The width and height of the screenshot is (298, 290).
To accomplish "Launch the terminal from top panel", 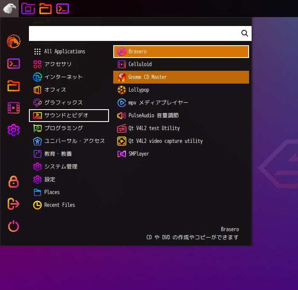I will click(63, 9).
